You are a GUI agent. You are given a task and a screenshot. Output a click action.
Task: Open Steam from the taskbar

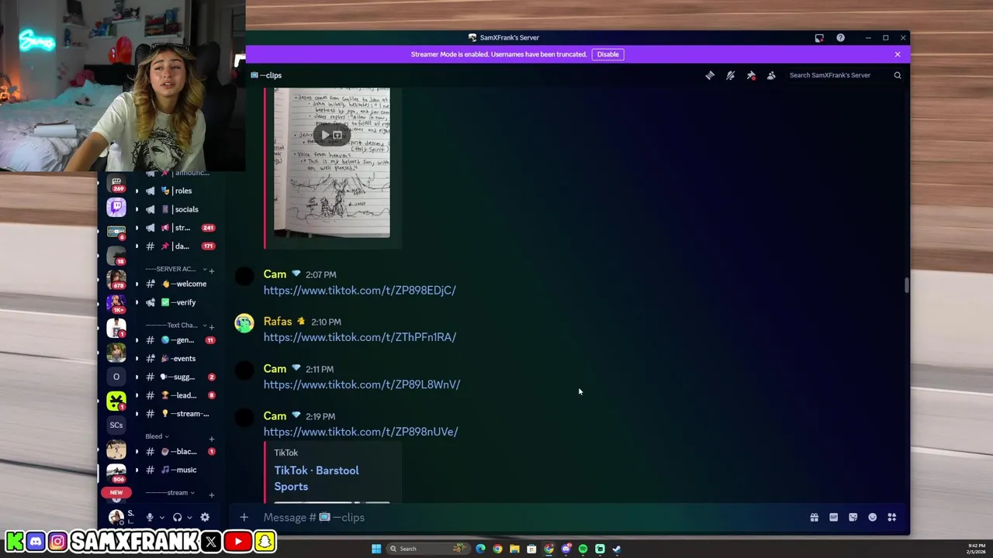click(617, 549)
